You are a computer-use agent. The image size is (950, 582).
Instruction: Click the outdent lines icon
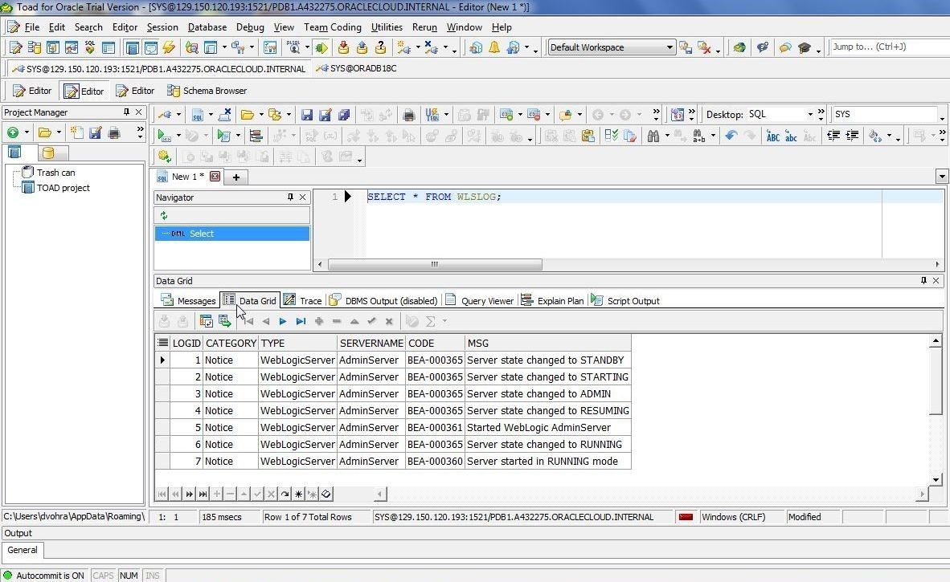click(833, 136)
